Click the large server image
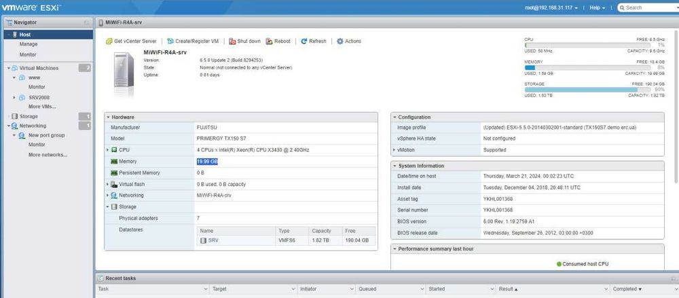The width and height of the screenshot is (679, 298). (x=124, y=69)
